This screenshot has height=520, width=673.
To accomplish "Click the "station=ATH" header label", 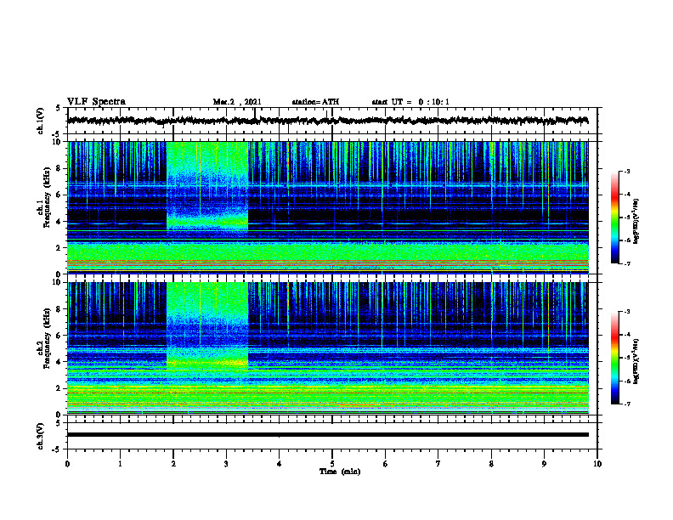I will coord(315,102).
